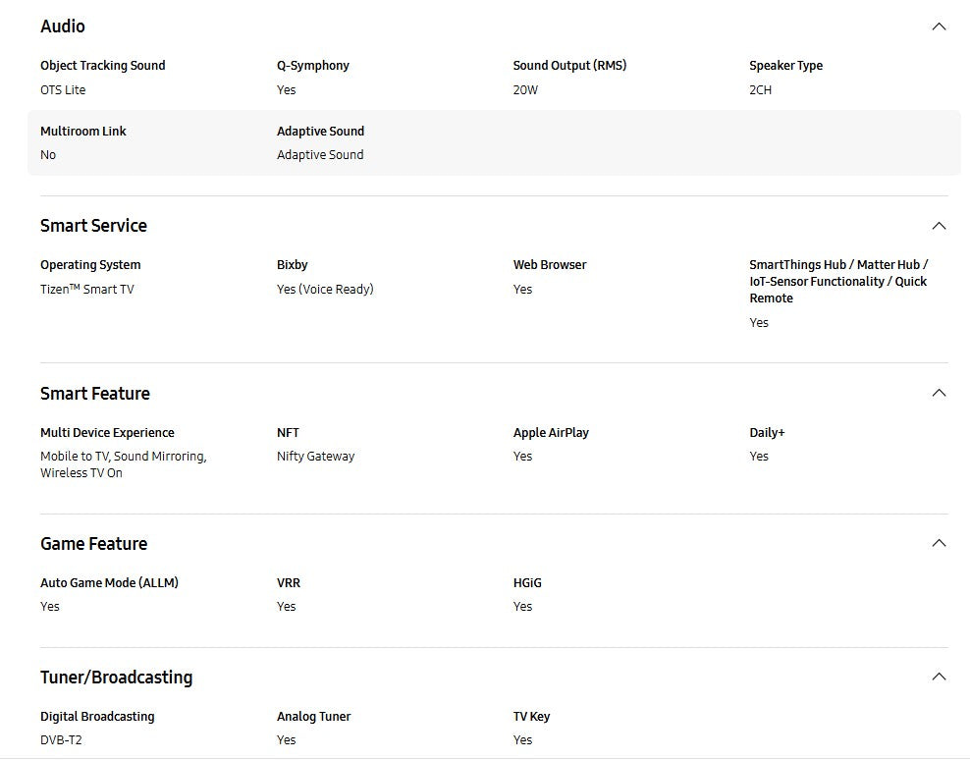The width and height of the screenshot is (970, 760).
Task: Click the Multiroom Link label
Action: pyautogui.click(x=83, y=132)
